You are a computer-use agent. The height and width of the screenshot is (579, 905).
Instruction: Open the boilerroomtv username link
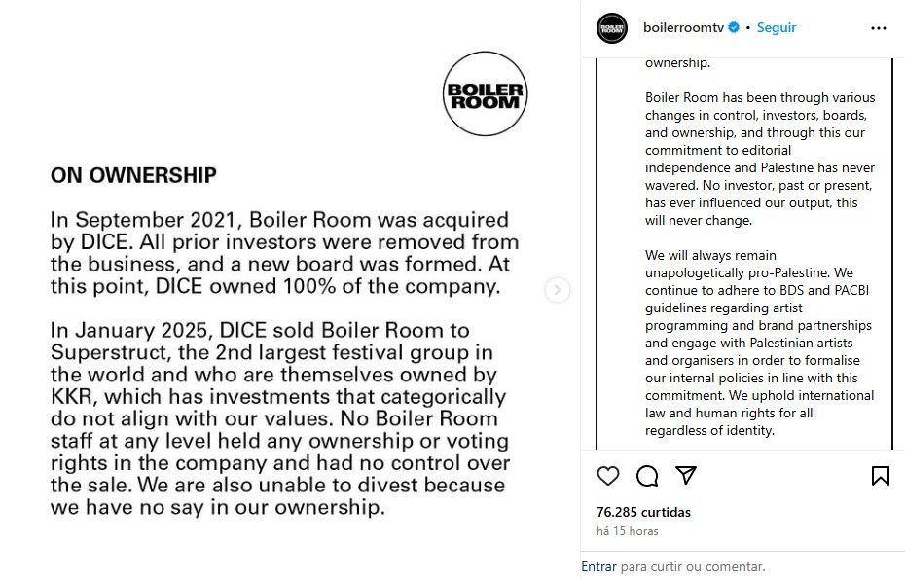coord(684,28)
